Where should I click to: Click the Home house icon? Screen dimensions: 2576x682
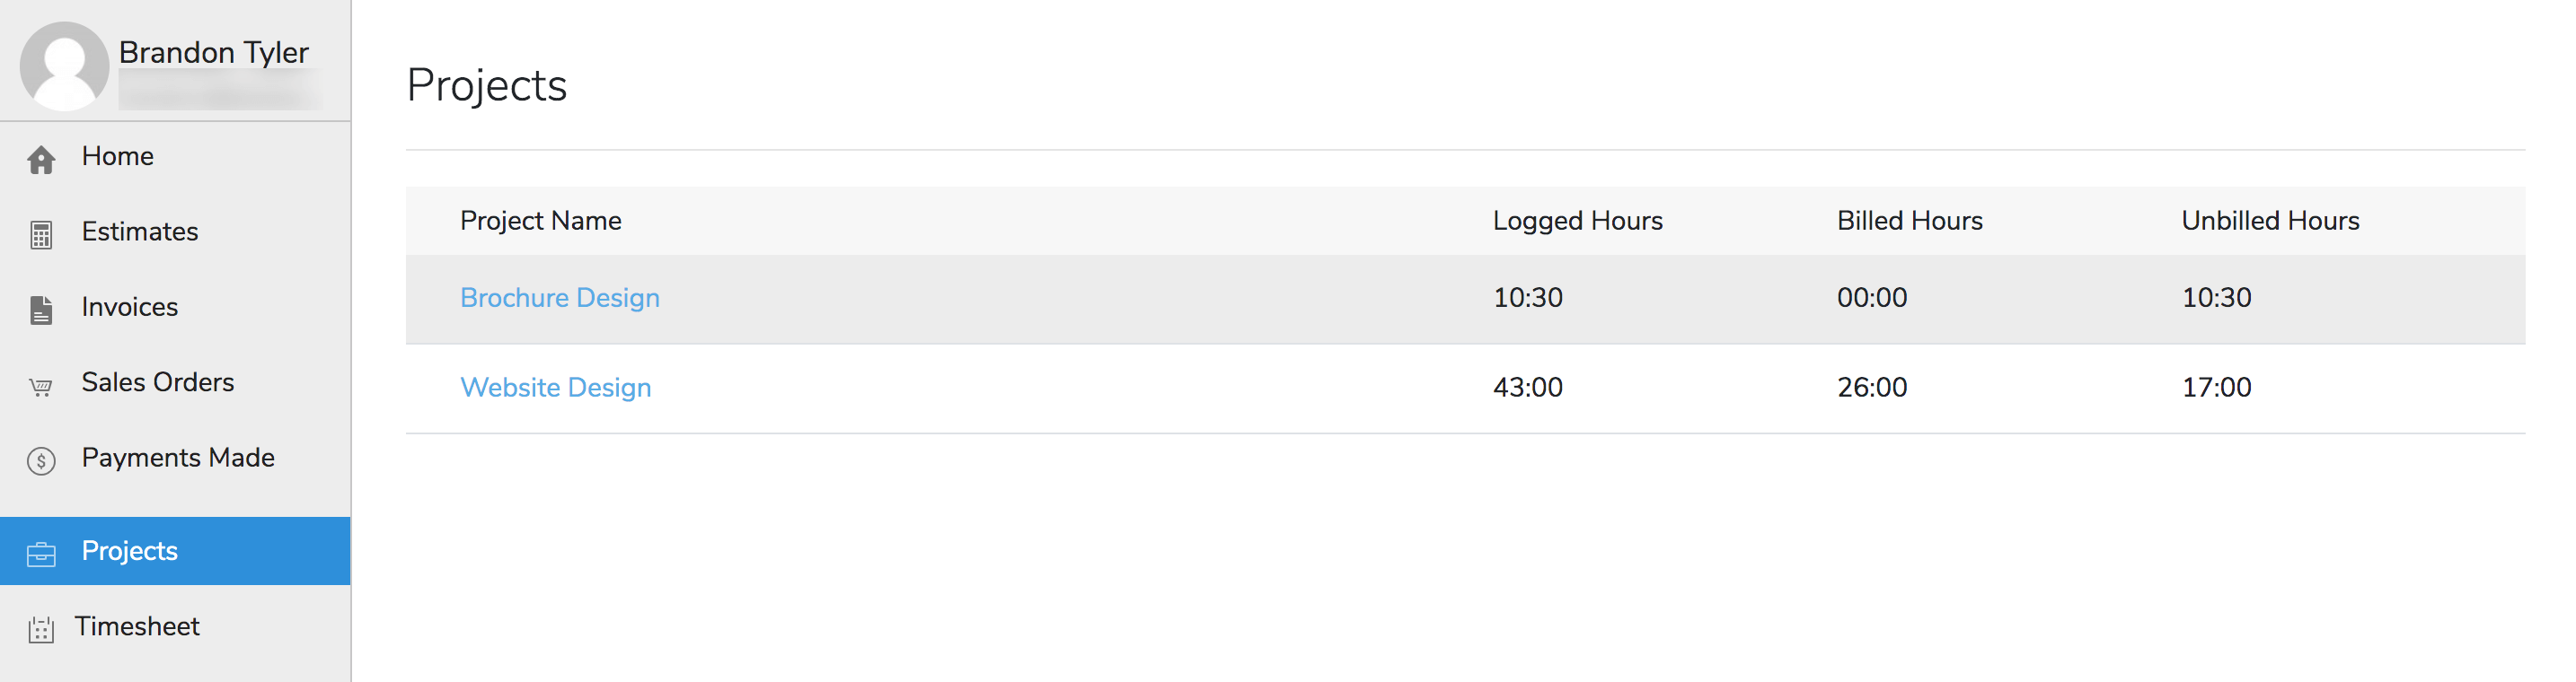(x=41, y=160)
